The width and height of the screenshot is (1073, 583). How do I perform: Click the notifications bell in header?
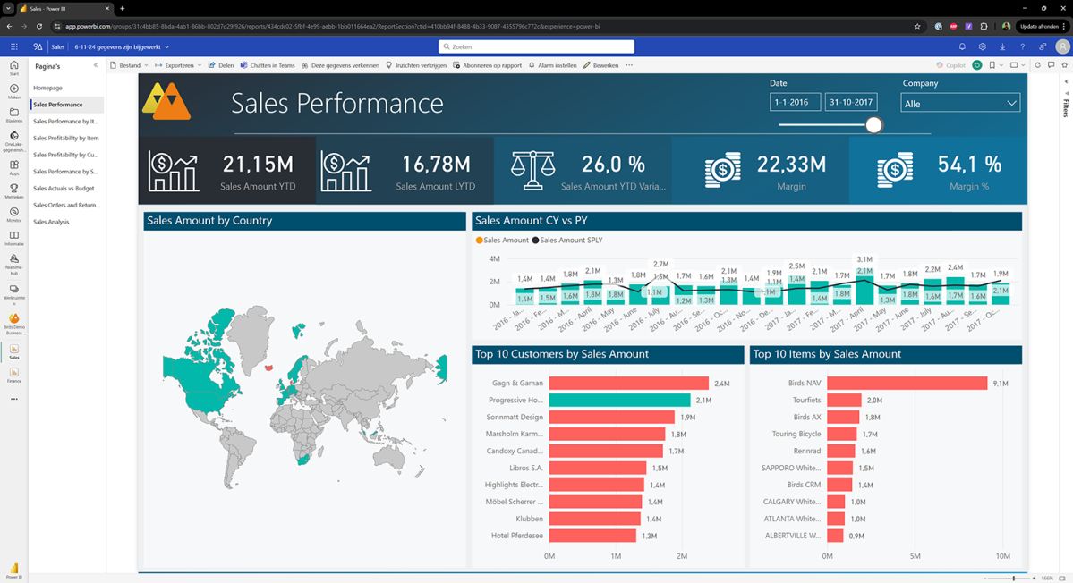pos(962,46)
